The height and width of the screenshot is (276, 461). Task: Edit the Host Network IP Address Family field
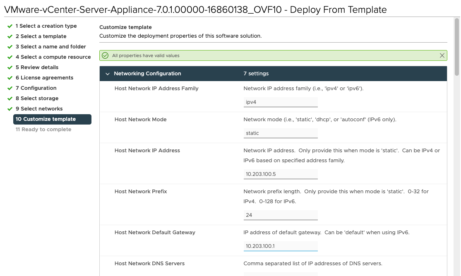(280, 102)
